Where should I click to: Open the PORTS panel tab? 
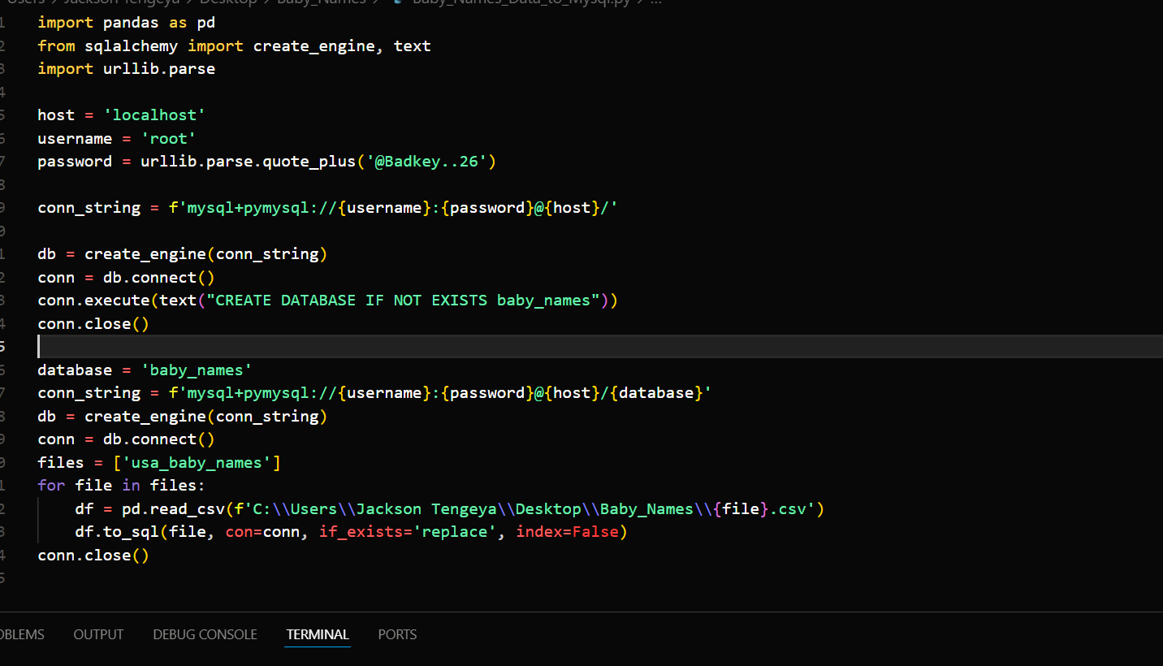point(397,634)
